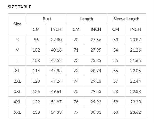156x123 pixels.
Task: Click the 57 sleeve CM value
Action: tap(116, 81)
